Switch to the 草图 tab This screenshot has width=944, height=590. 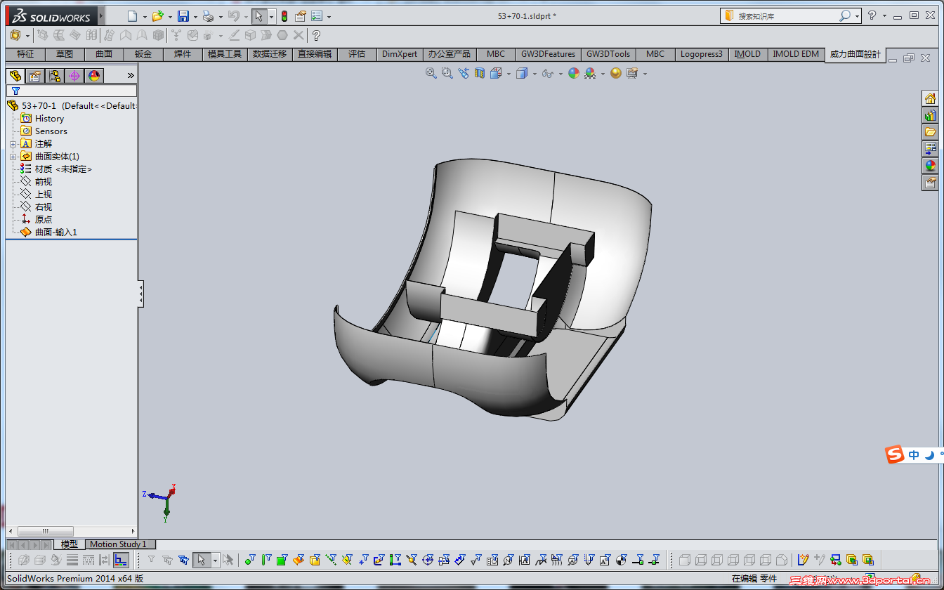click(x=65, y=54)
